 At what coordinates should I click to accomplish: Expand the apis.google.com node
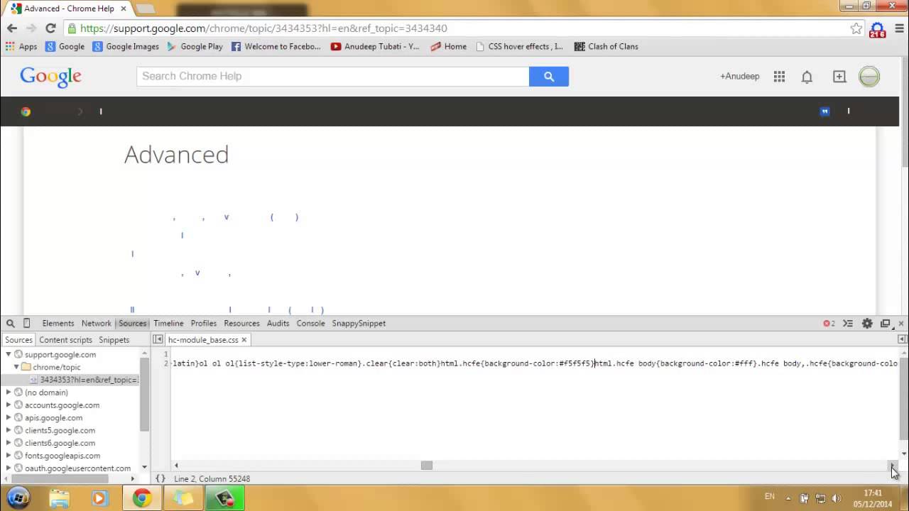[9, 418]
